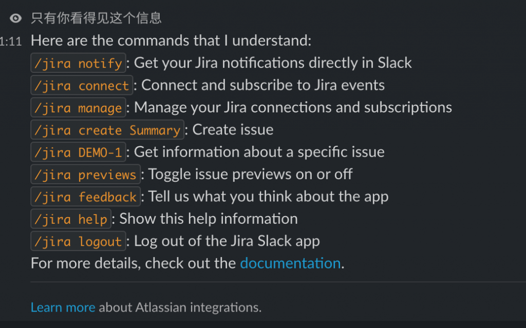Open the Learn more link

click(63, 307)
